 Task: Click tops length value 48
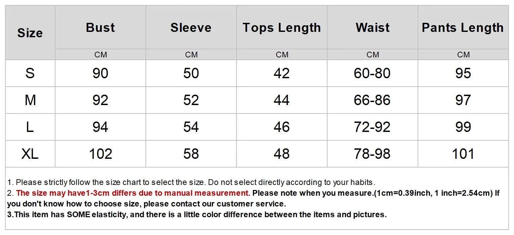point(282,154)
